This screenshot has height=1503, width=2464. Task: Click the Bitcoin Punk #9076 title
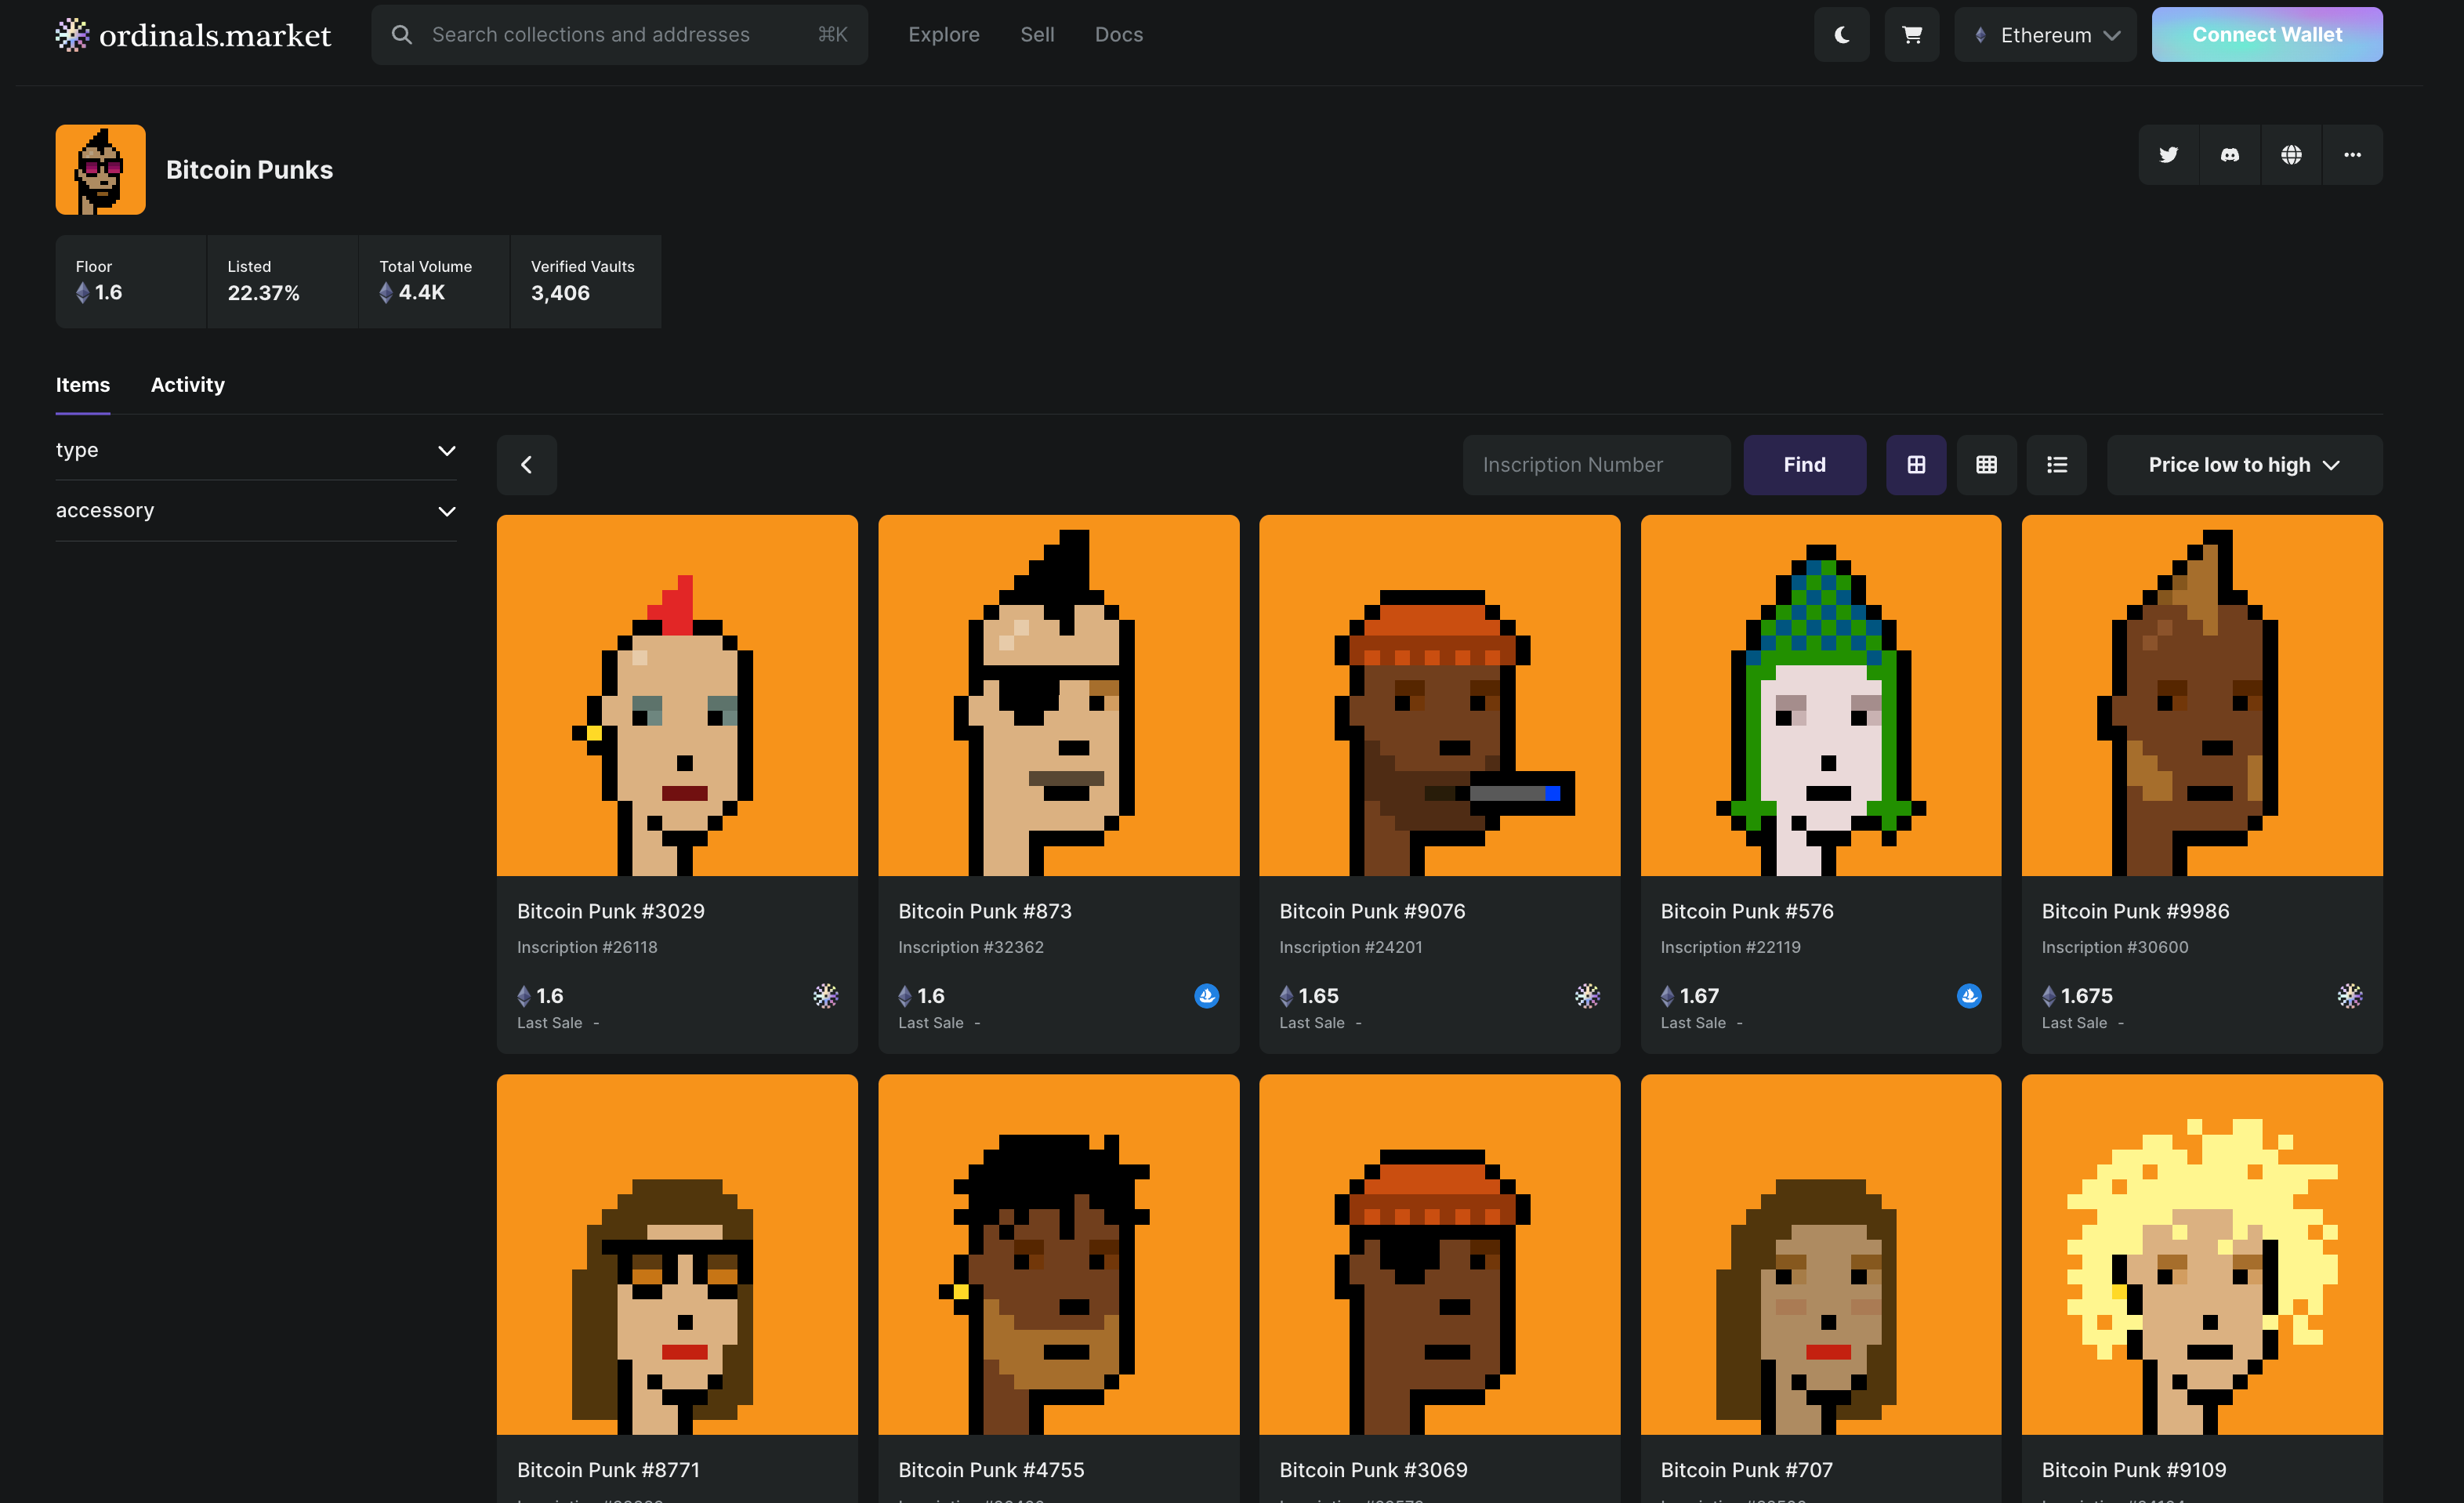(1372, 911)
